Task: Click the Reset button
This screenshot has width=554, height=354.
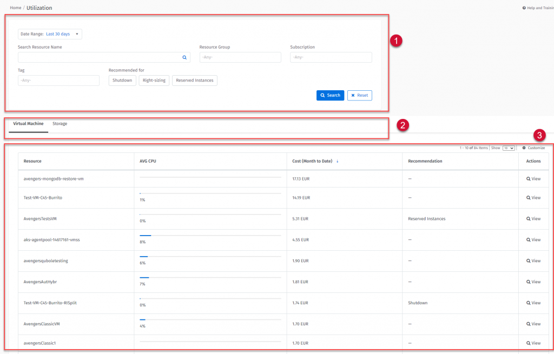Action: pyautogui.click(x=359, y=95)
